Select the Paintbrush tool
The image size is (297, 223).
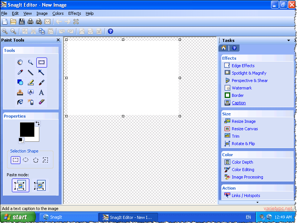(41, 82)
